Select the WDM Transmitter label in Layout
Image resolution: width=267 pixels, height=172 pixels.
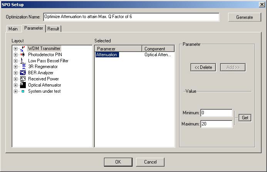[x=44, y=48]
